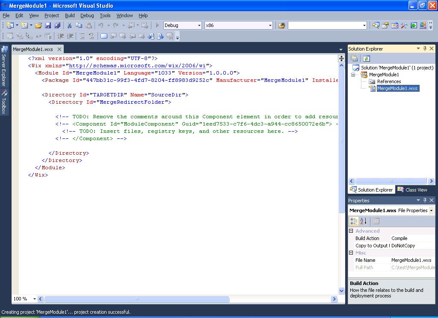438x318 pixels.
Task: Open the Build menu
Action: click(70, 15)
